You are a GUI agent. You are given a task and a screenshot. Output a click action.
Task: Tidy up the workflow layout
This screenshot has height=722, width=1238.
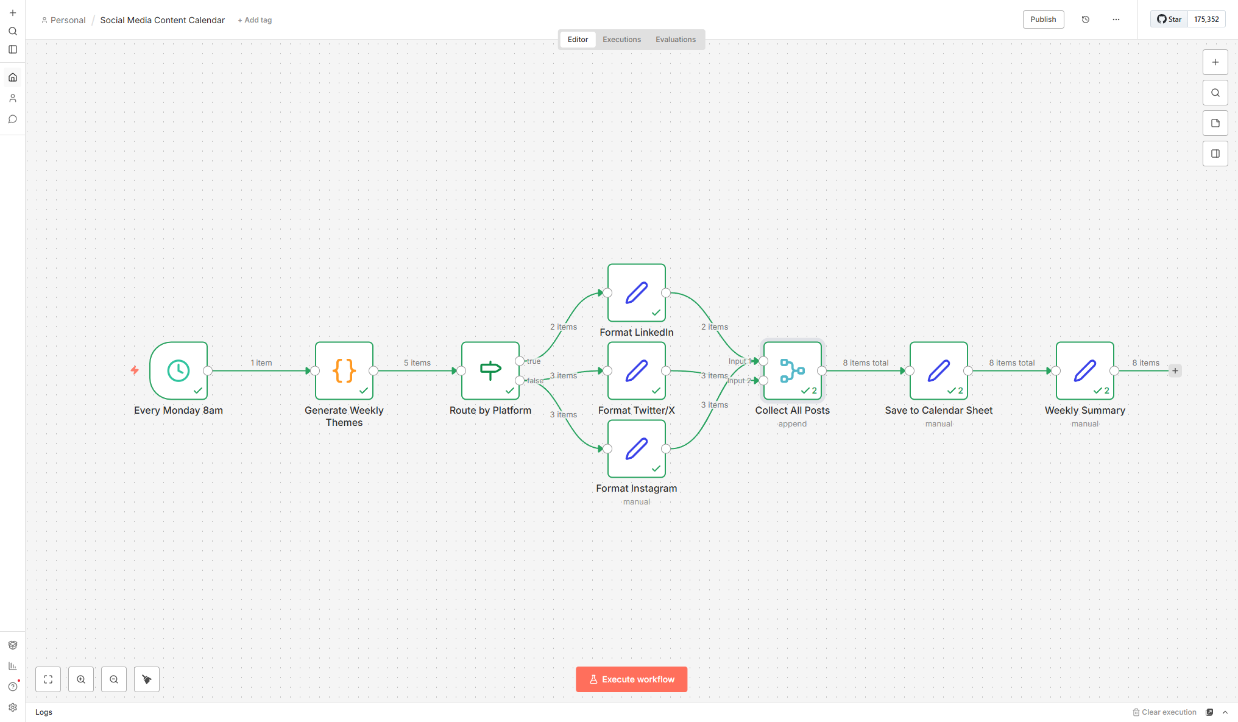[x=146, y=679]
